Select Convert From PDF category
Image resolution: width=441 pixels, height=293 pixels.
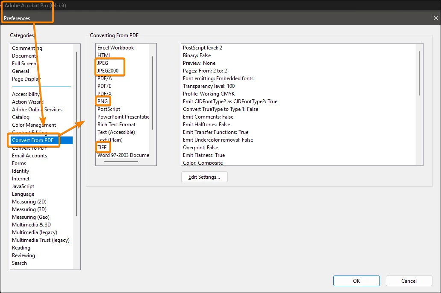41,140
